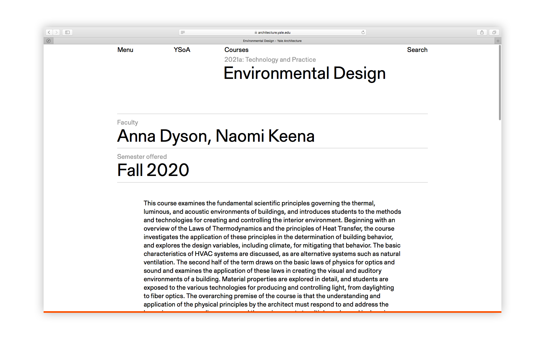Click the page's vertical scrollbar thumb
Image resolution: width=545 pixels, height=340 pixels.
pos(500,82)
